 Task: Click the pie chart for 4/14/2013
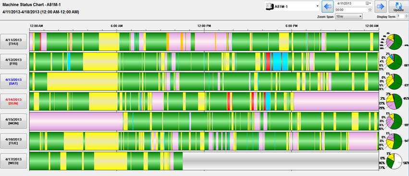394,101
